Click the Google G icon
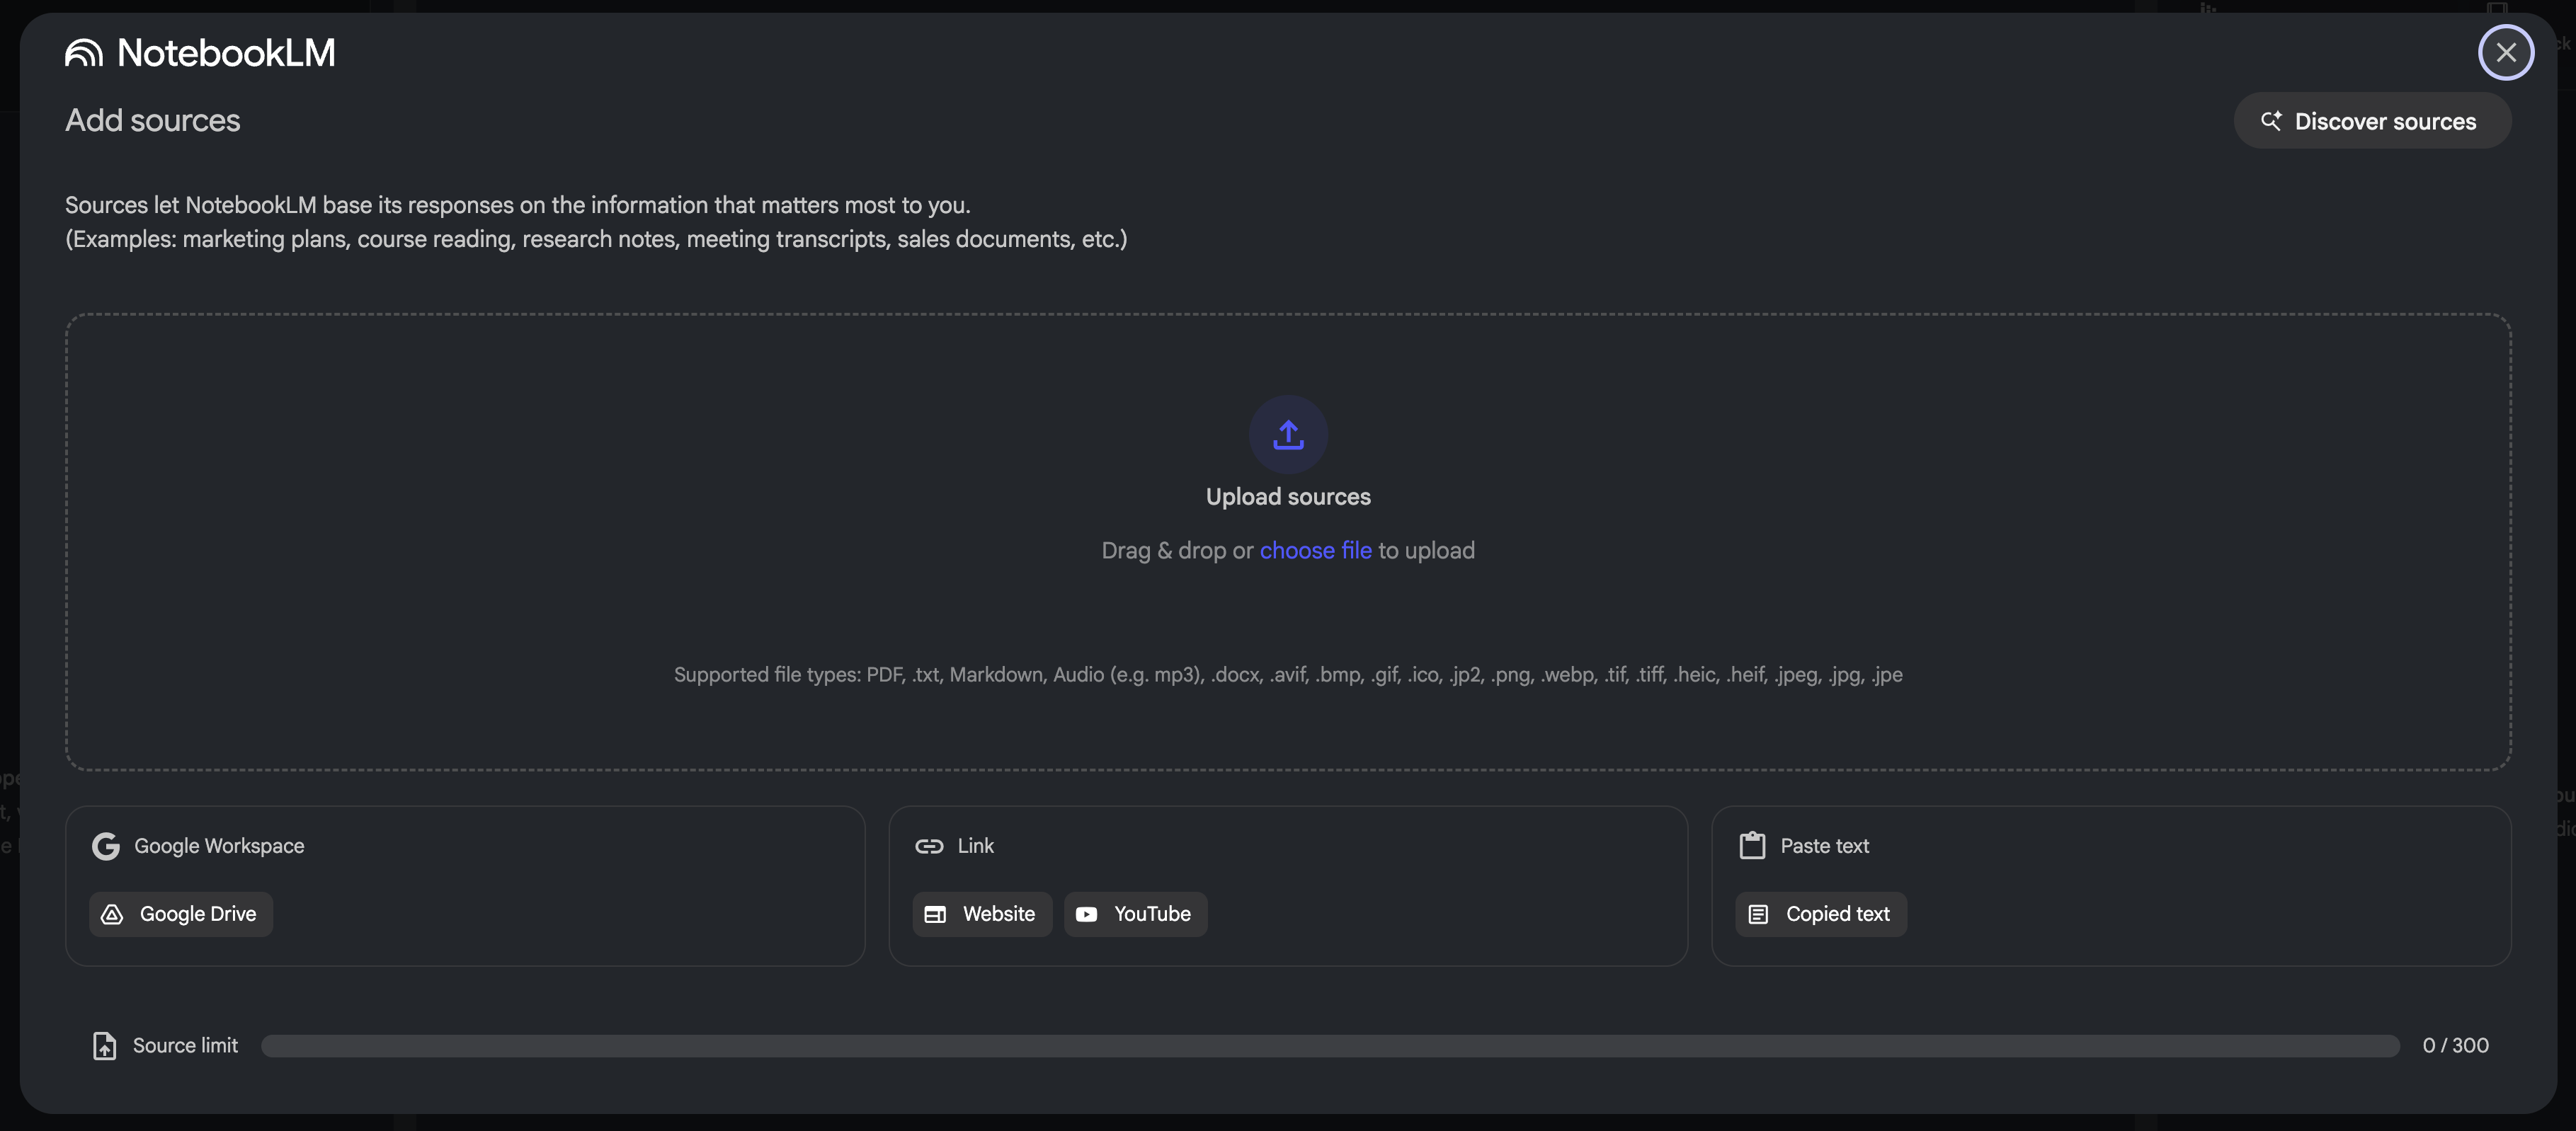This screenshot has height=1131, width=2576. (106, 846)
